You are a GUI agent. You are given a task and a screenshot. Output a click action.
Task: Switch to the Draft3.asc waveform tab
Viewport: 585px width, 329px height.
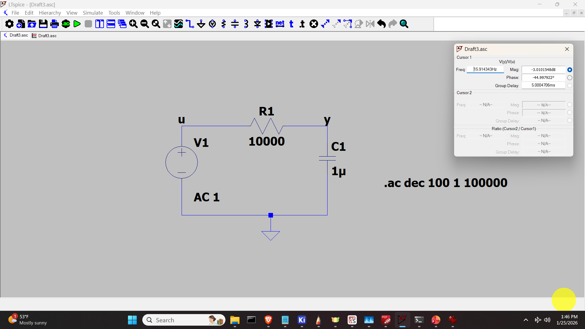(x=44, y=36)
